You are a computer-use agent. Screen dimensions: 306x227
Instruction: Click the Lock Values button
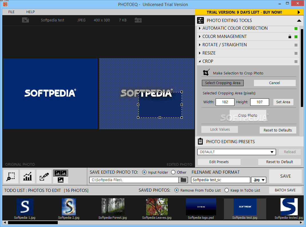pos(220,129)
